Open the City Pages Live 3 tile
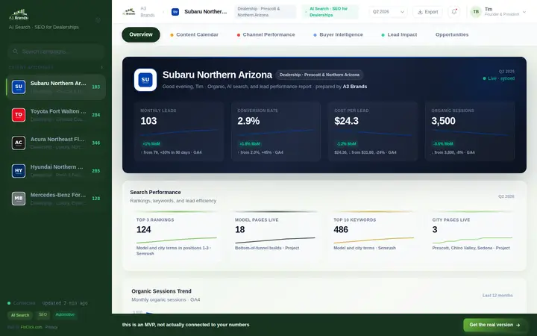Viewport: 537px width, 336px height. point(472,236)
